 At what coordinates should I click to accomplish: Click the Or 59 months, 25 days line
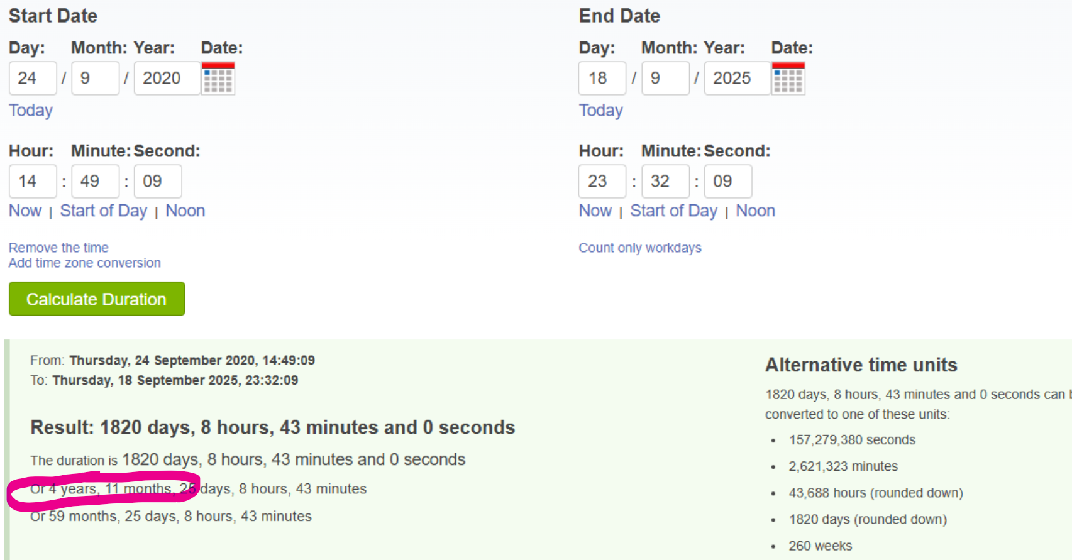pyautogui.click(x=171, y=516)
